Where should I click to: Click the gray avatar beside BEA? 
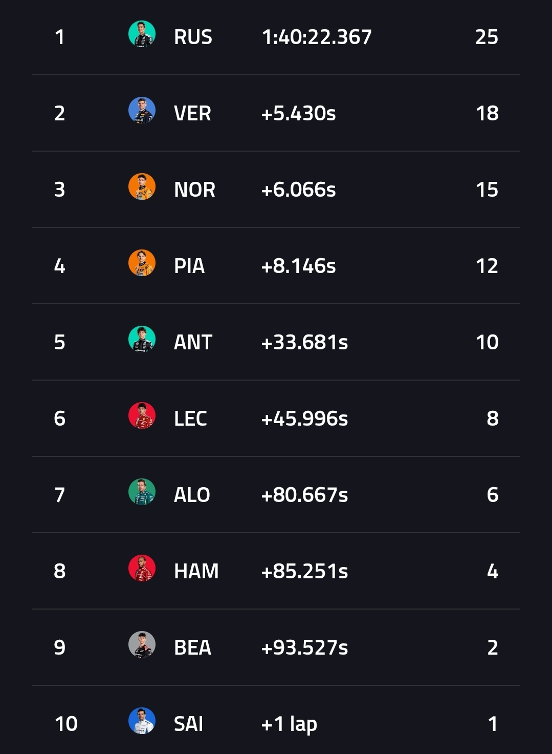coord(142,645)
